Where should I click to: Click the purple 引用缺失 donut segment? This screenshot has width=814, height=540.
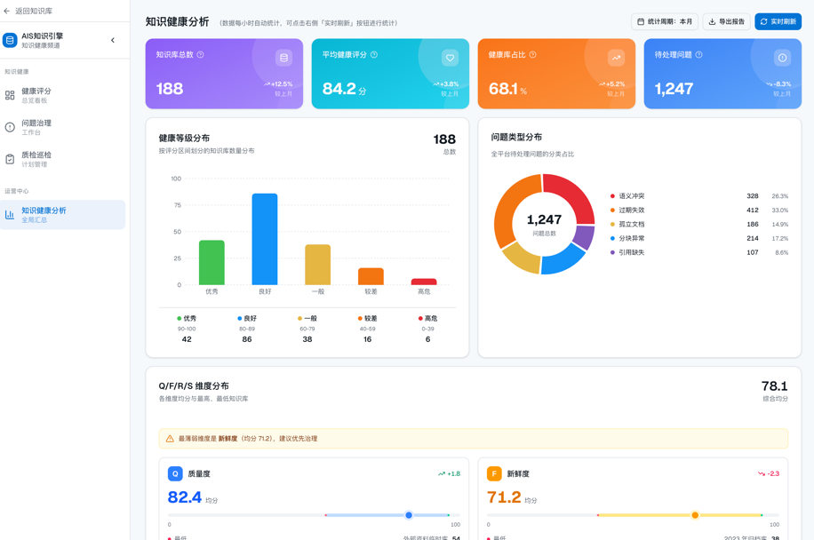pos(584,236)
